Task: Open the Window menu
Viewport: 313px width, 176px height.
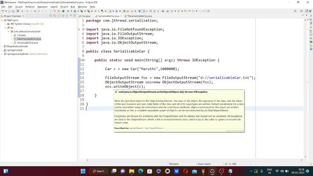Action: pyautogui.click(x=82, y=7)
